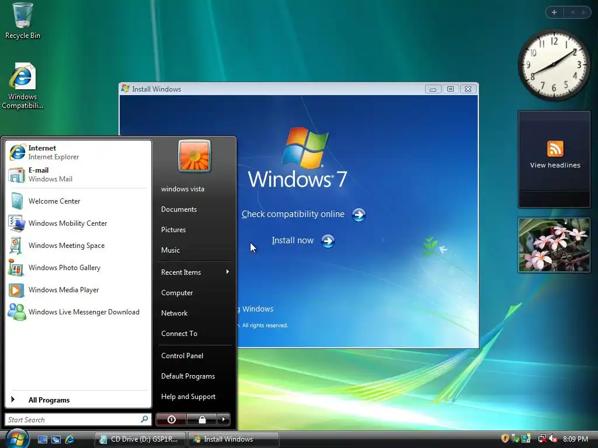Switch to Install Windows taskbar button
The width and height of the screenshot is (598, 448).
(x=233, y=439)
